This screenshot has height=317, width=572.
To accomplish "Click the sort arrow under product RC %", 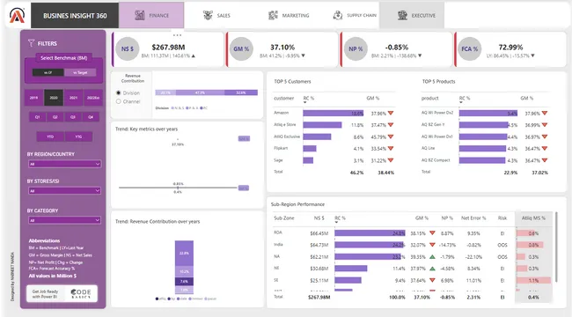I will [x=461, y=103].
